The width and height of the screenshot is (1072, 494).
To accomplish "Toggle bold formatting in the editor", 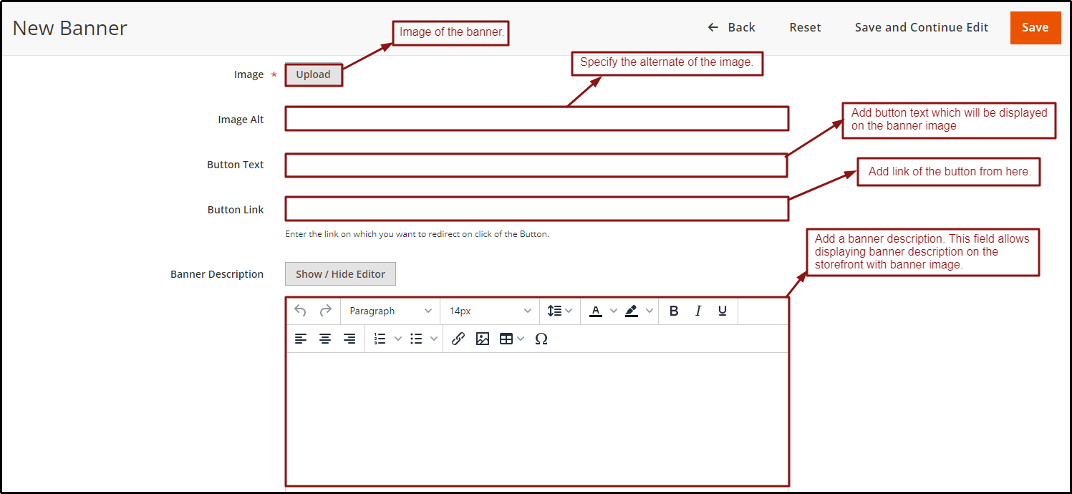I will tap(673, 310).
